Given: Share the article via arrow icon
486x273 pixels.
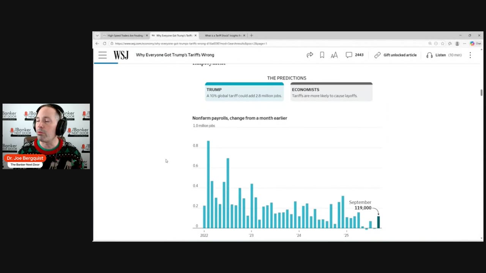Looking at the screenshot, I should coord(310,55).
